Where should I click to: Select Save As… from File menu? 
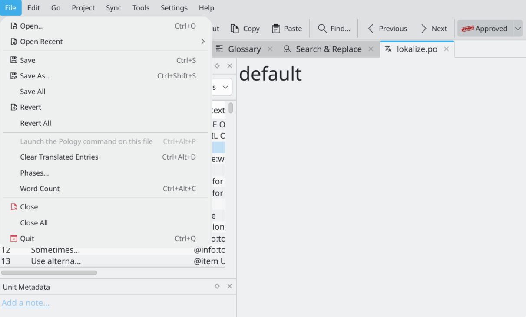(35, 76)
